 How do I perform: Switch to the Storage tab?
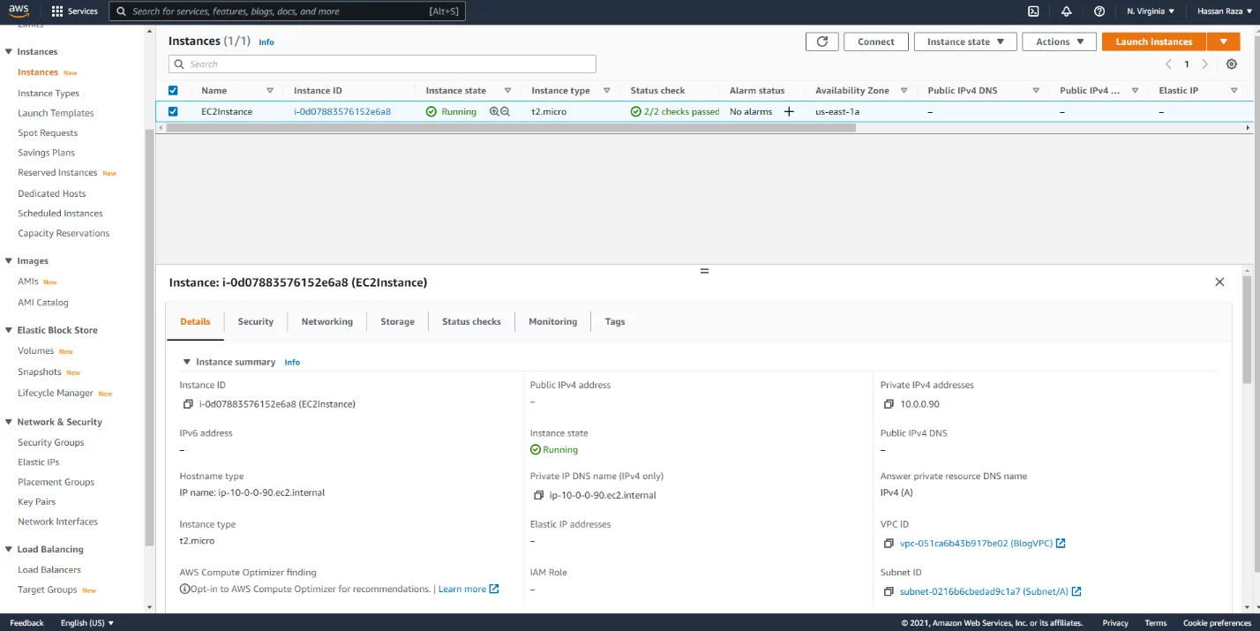tap(397, 321)
